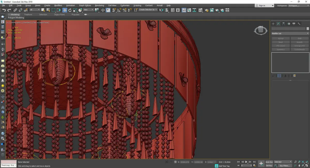Click the Render Production teapot icon
The height and width of the screenshot is (168, 310).
(217, 10)
